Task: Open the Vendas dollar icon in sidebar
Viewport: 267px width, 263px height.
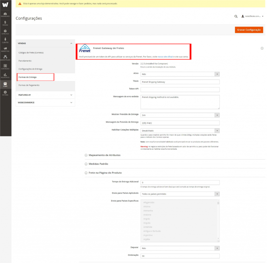Action: click(x=5, y=23)
